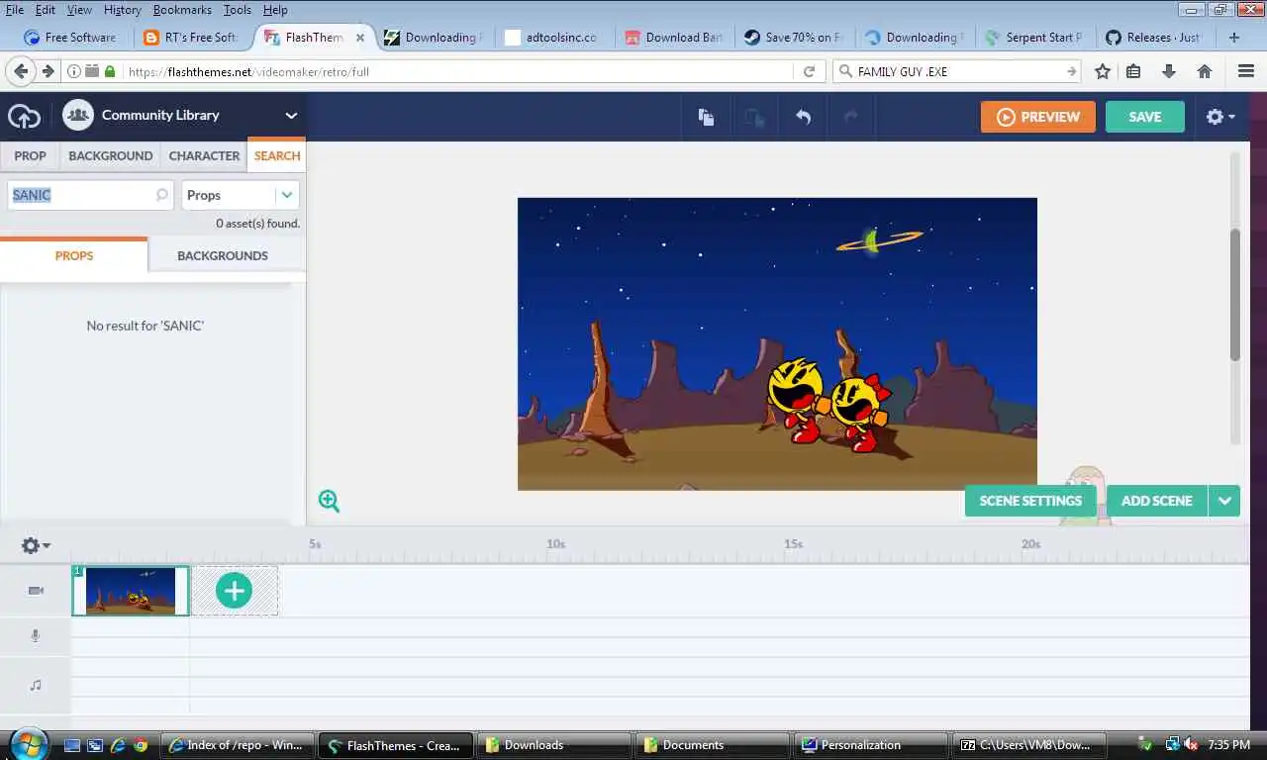The height and width of the screenshot is (760, 1267).
Task: Click the bookmark star icon
Action: (x=1103, y=71)
